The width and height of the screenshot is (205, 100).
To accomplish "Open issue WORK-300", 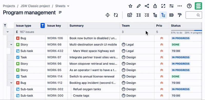I will (x=55, y=96).
